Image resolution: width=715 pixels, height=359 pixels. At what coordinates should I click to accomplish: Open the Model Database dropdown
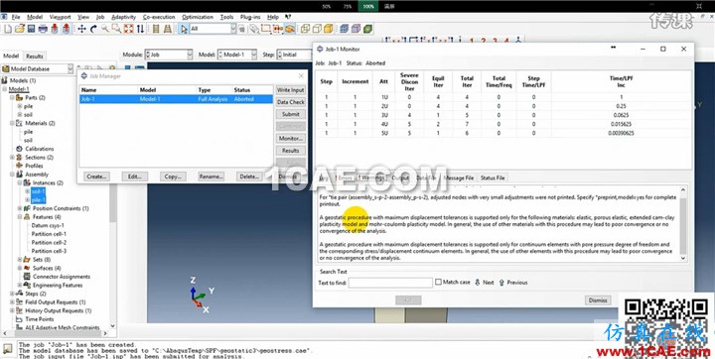click(37, 68)
